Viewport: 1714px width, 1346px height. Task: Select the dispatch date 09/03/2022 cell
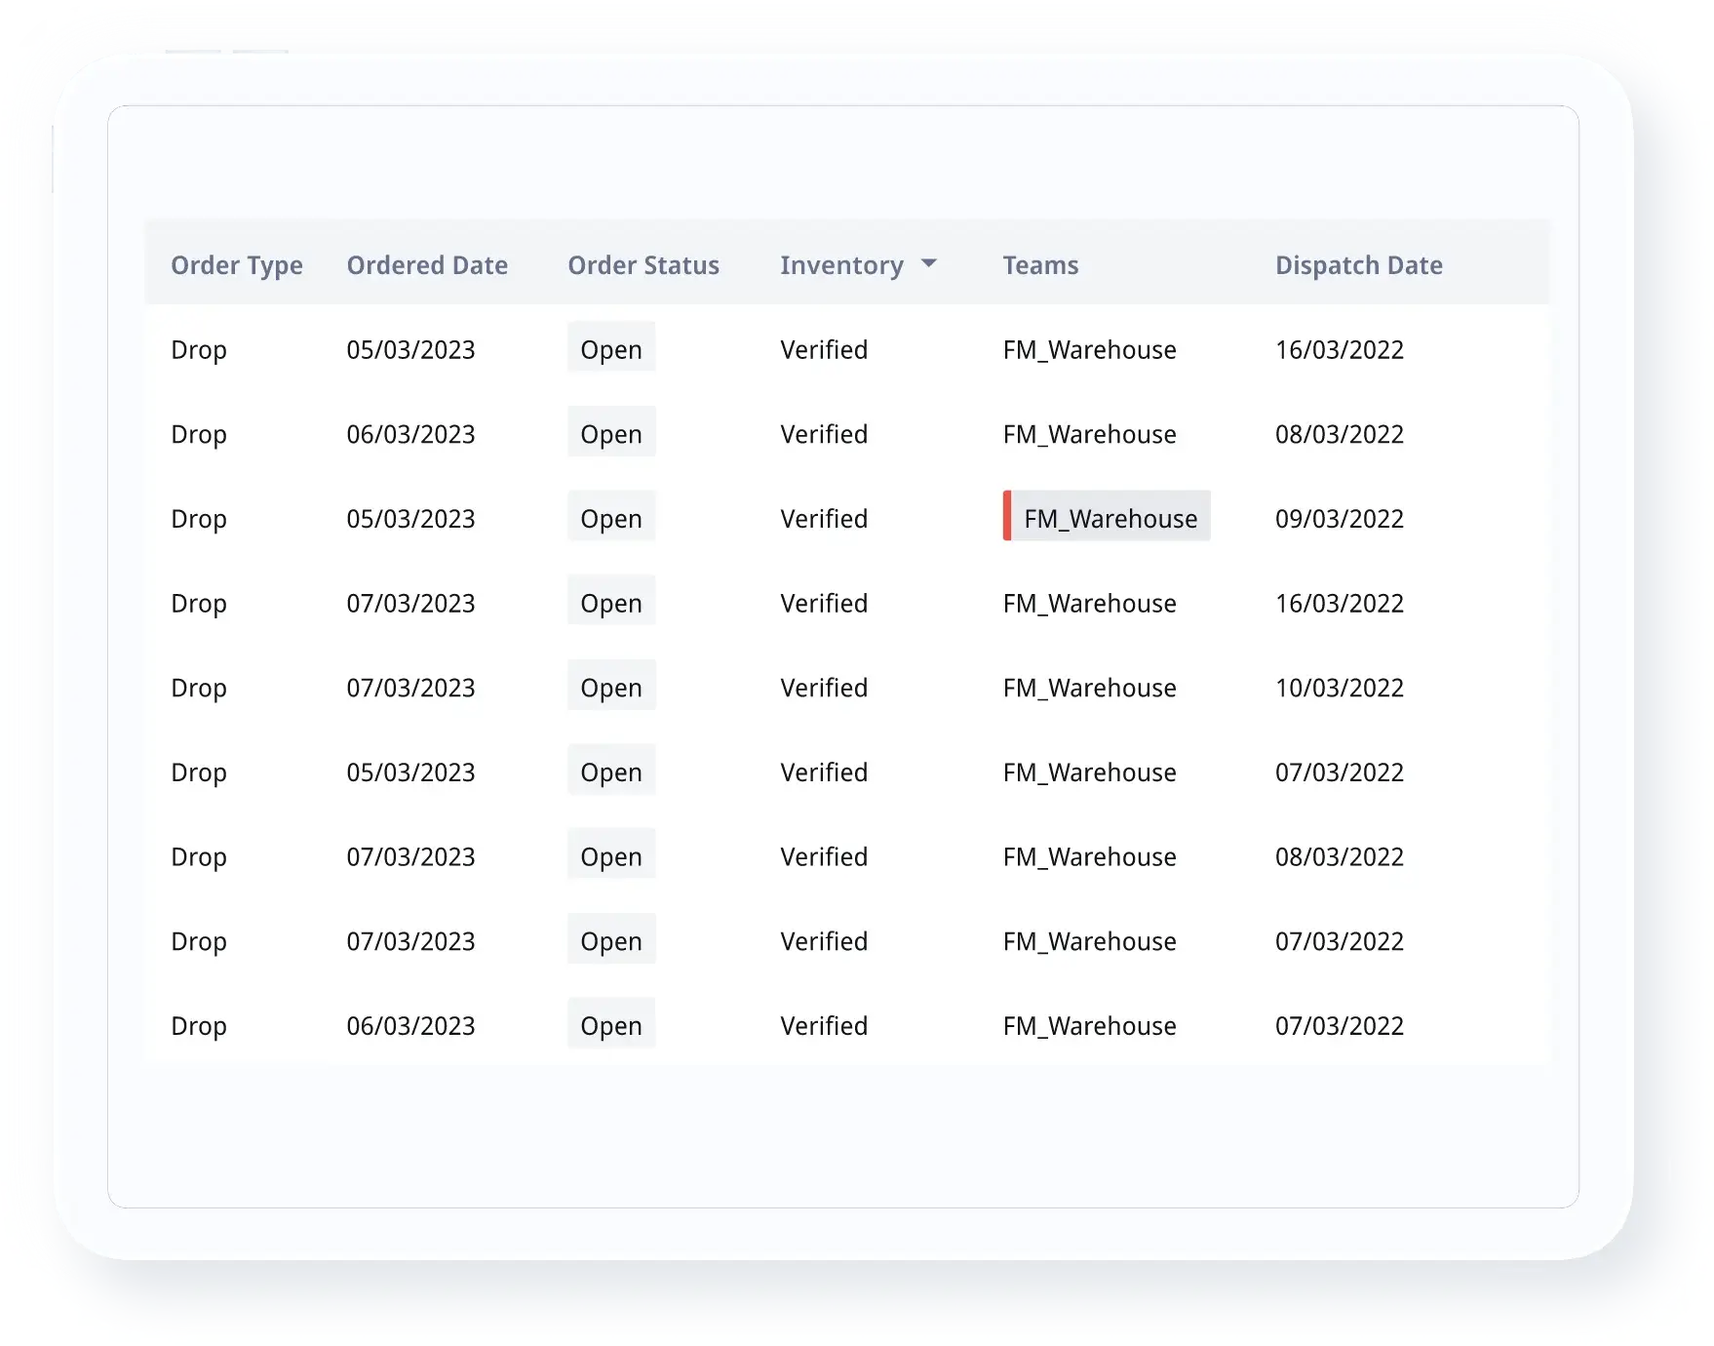[x=1339, y=518]
